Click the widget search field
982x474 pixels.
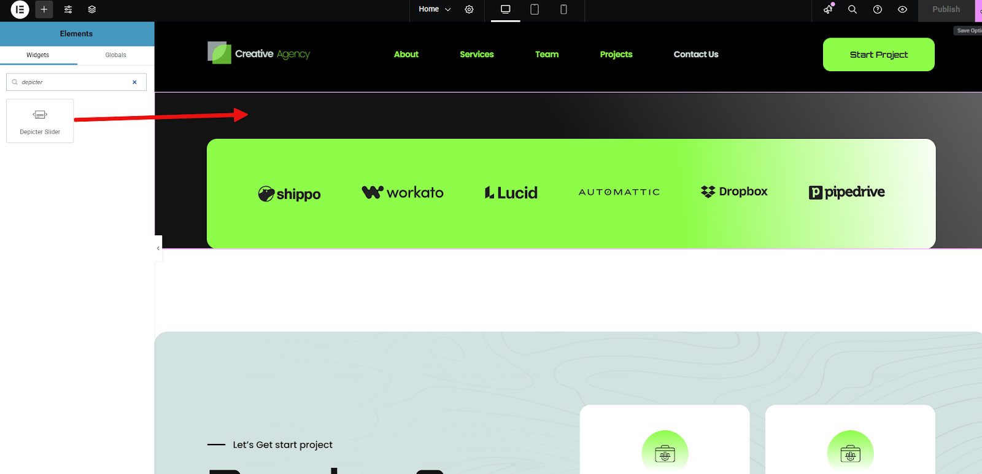pos(76,82)
